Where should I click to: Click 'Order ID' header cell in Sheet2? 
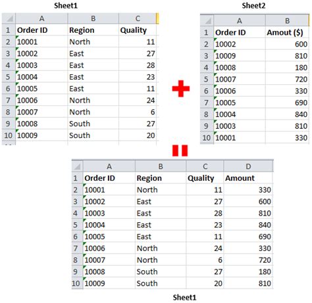pos(240,32)
